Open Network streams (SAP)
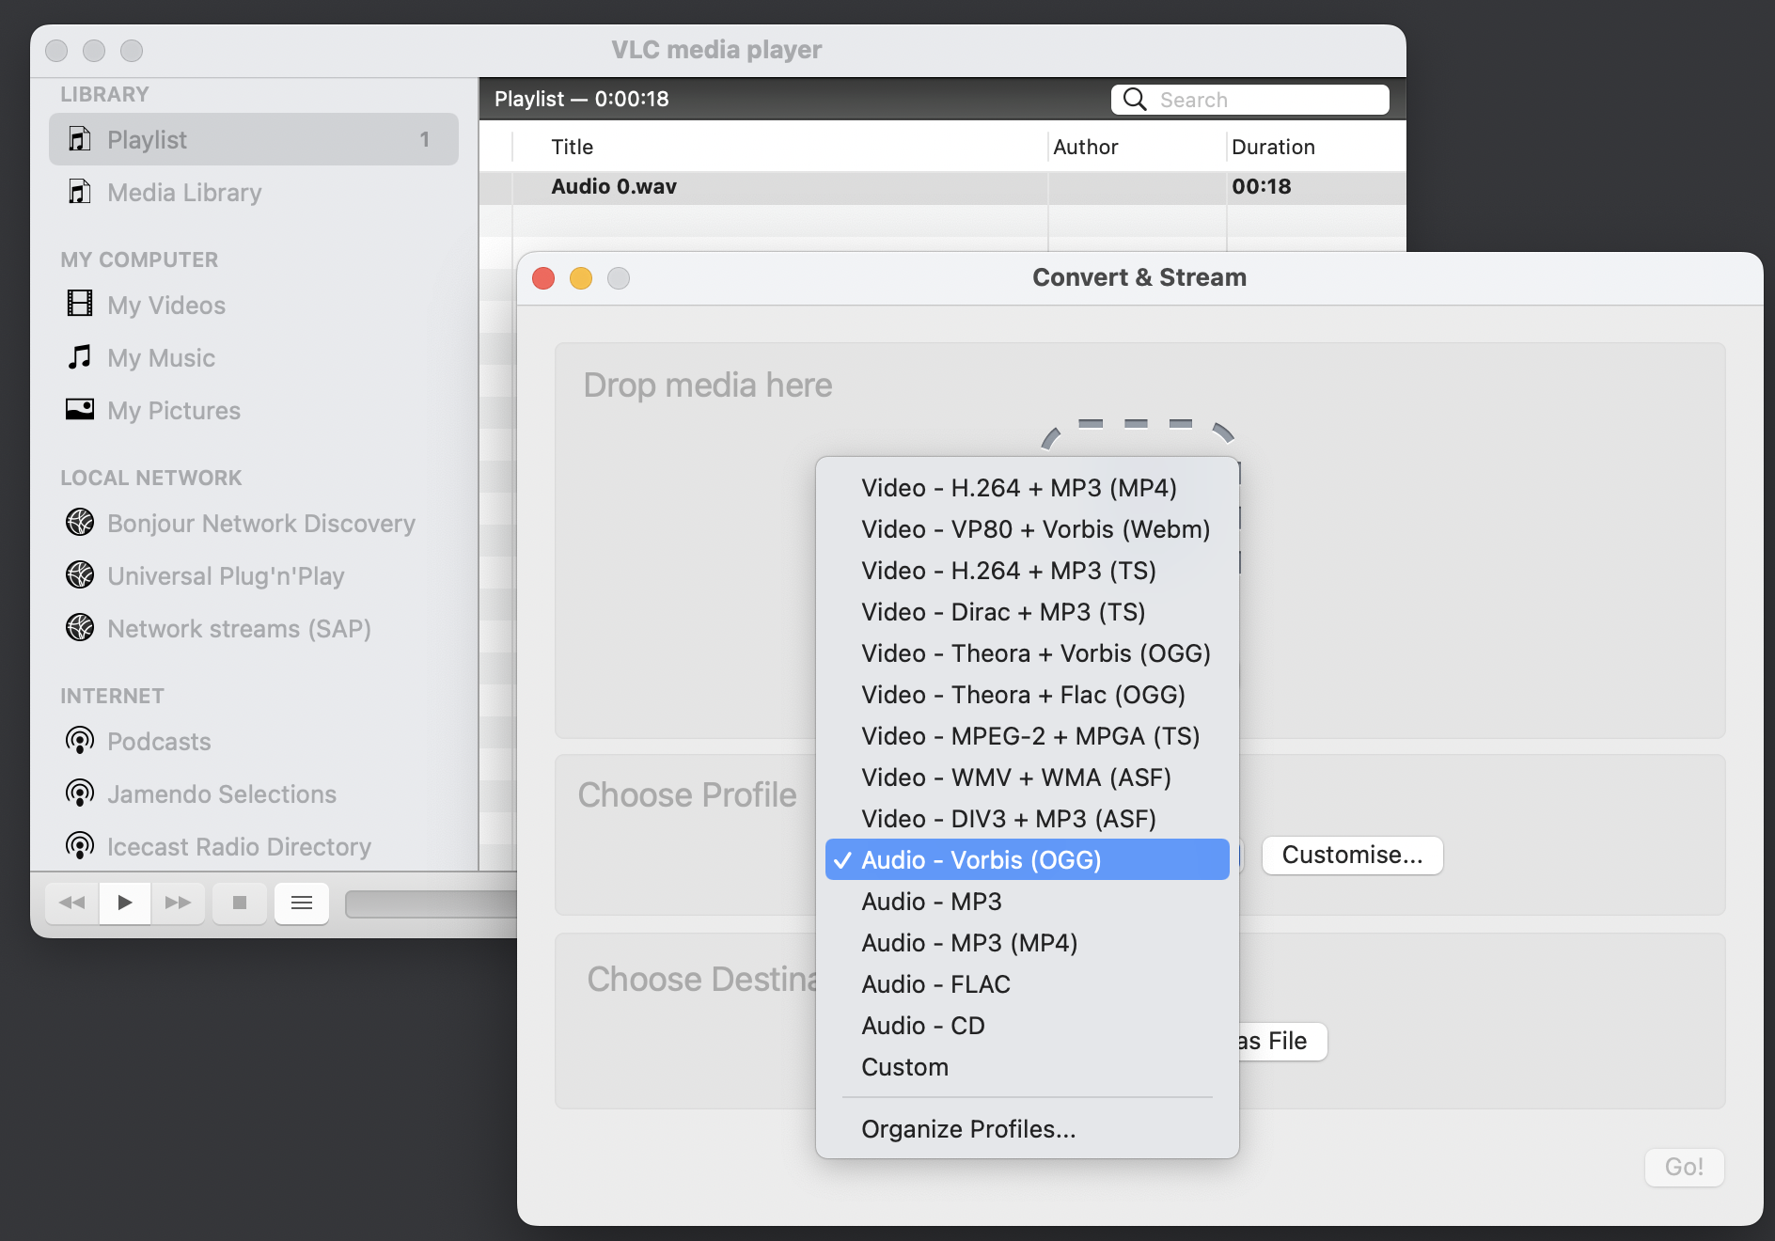Screen dimensions: 1775x1241 [x=254, y=628]
